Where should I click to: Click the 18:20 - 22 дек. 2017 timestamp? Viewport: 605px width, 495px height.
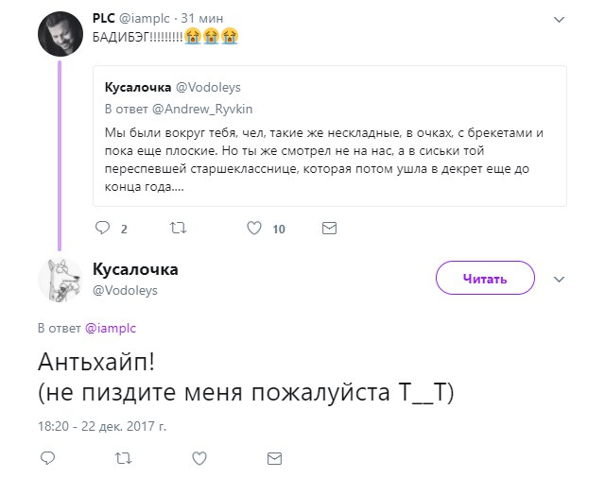tap(101, 426)
